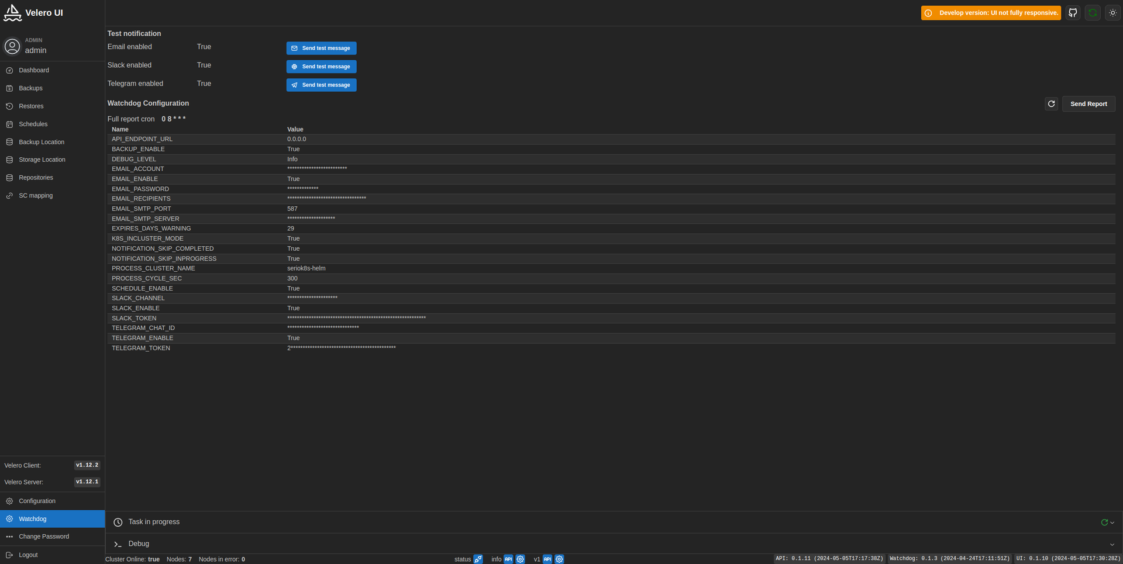Click the Watchdog version status bar entry
The image size is (1123, 564).
point(950,559)
